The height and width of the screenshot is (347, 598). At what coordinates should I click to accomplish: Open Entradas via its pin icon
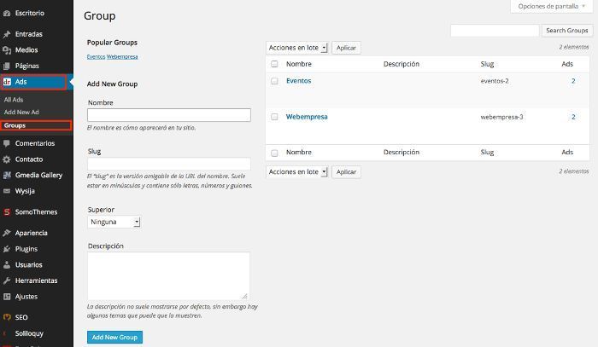coord(7,34)
